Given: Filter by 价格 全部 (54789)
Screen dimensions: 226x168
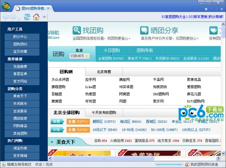Looking at the screenshot, I should click(78, 130).
